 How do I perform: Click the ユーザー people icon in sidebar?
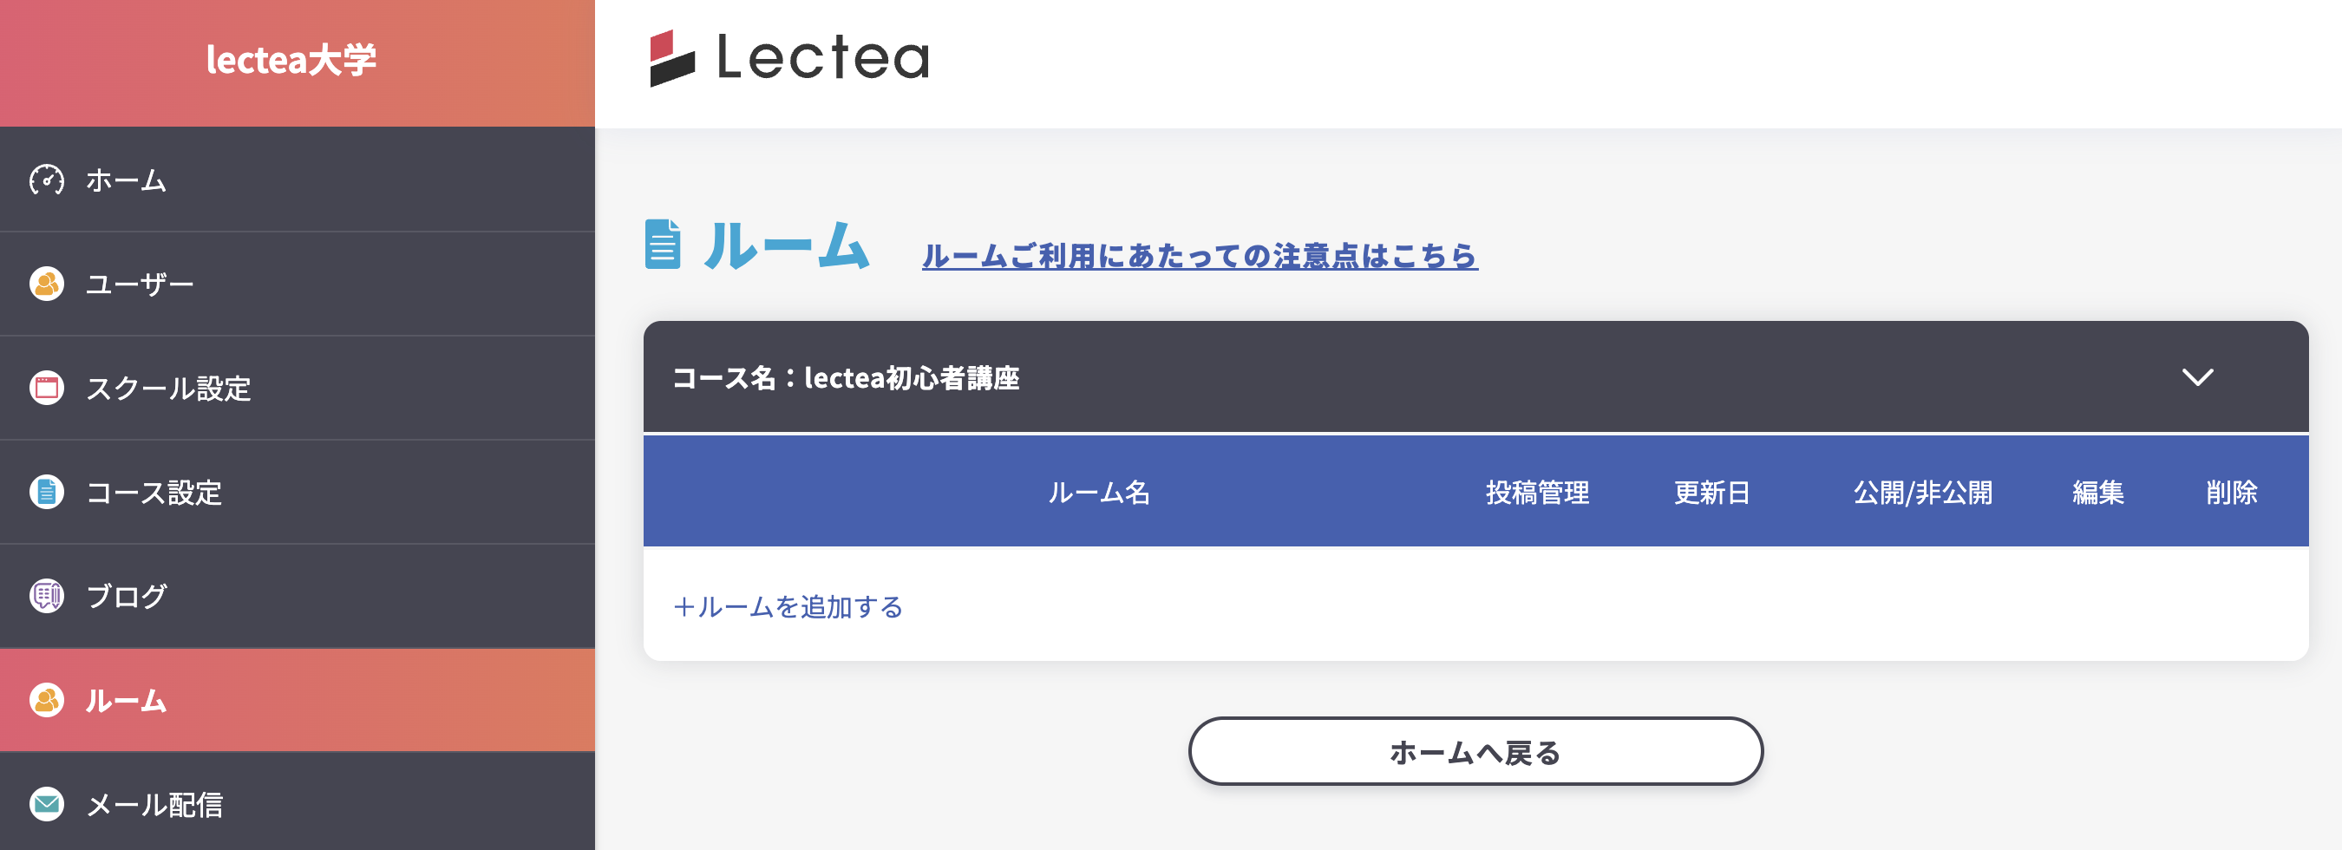[46, 284]
